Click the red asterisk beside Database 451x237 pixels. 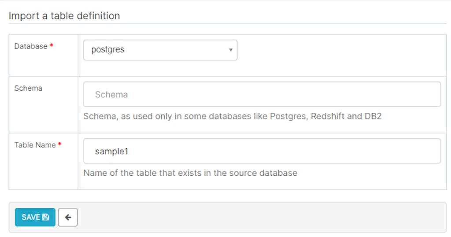click(52, 46)
